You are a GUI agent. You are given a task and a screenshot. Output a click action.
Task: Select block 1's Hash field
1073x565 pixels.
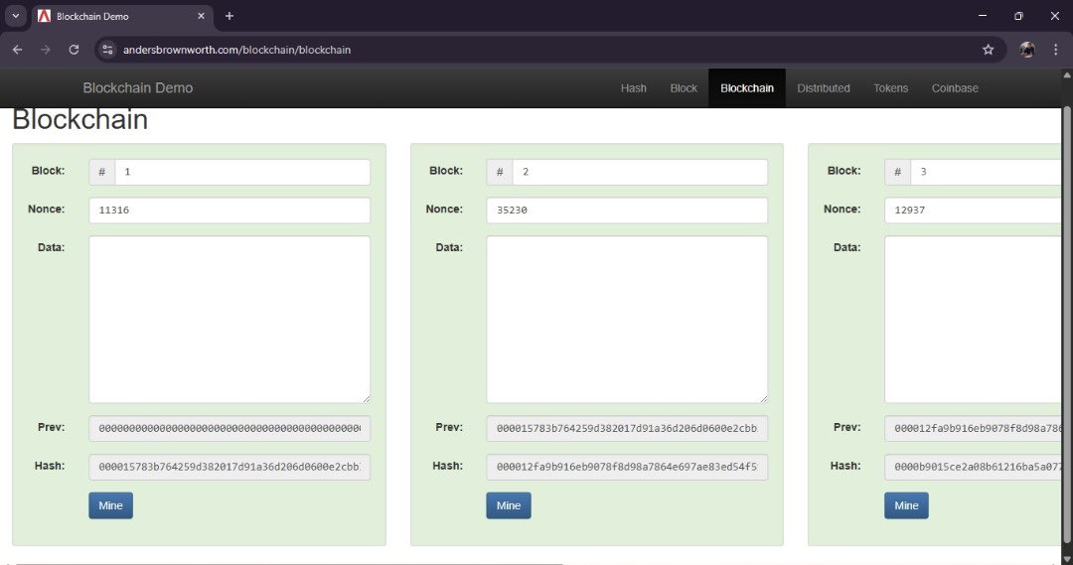230,467
